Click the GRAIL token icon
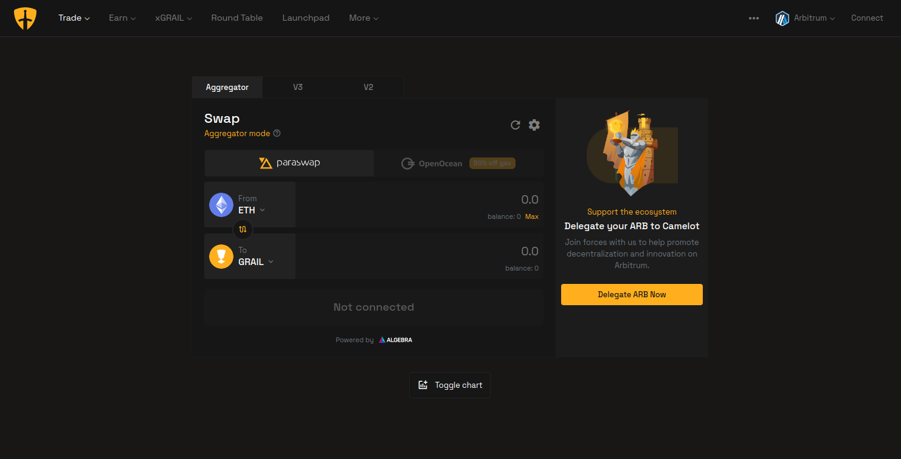The height and width of the screenshot is (459, 901). tap(221, 256)
